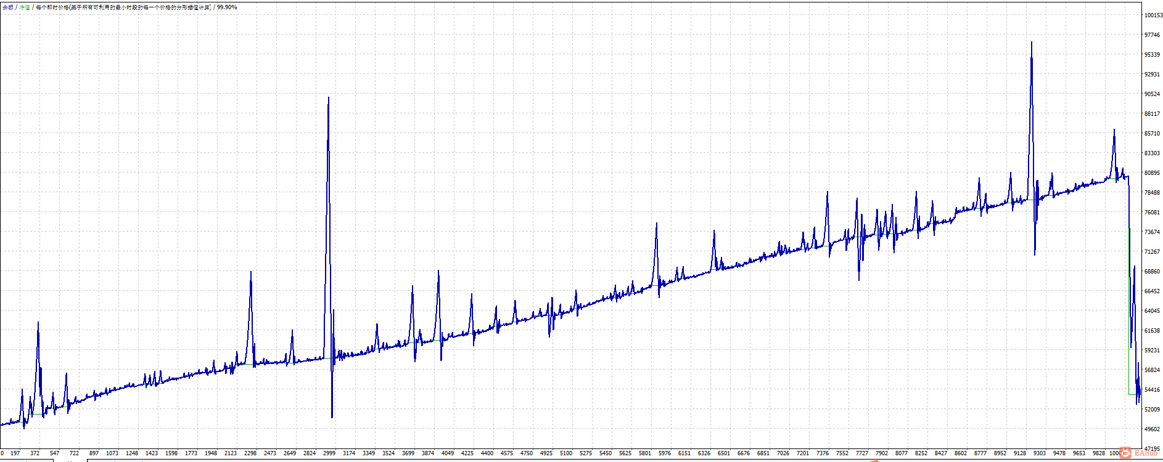Viewport: 1163px width, 462px height.
Task: Click the 5100 label on the trade axis
Action: point(566,453)
